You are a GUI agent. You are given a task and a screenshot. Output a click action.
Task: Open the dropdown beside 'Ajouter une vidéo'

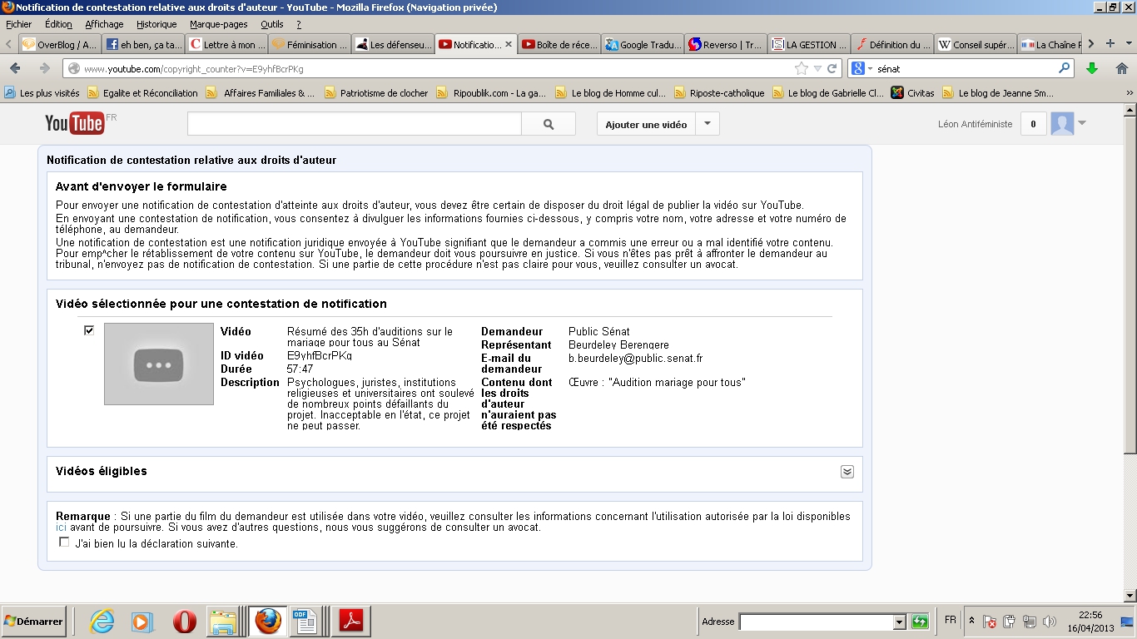point(707,124)
